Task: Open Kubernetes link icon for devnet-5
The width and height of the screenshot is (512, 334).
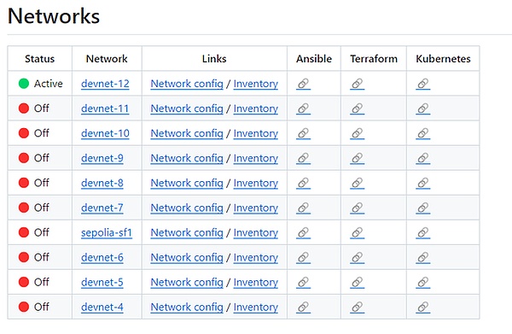Action: [x=423, y=283]
